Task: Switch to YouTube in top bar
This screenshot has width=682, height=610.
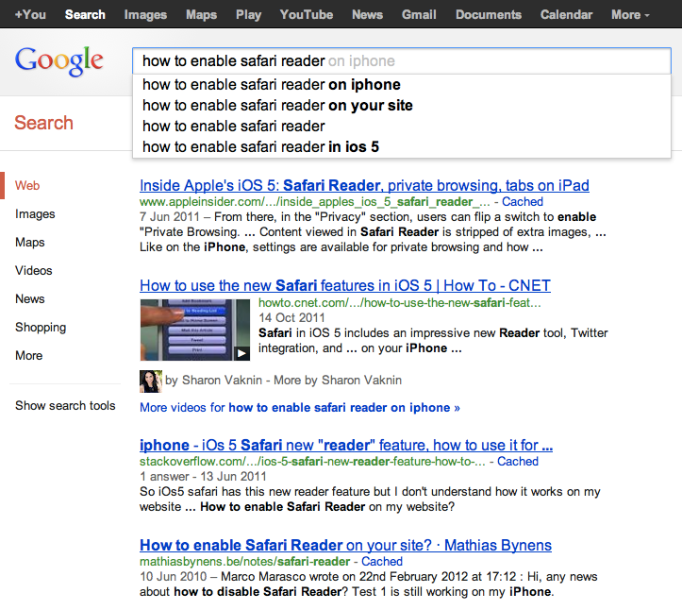Action: click(x=307, y=14)
